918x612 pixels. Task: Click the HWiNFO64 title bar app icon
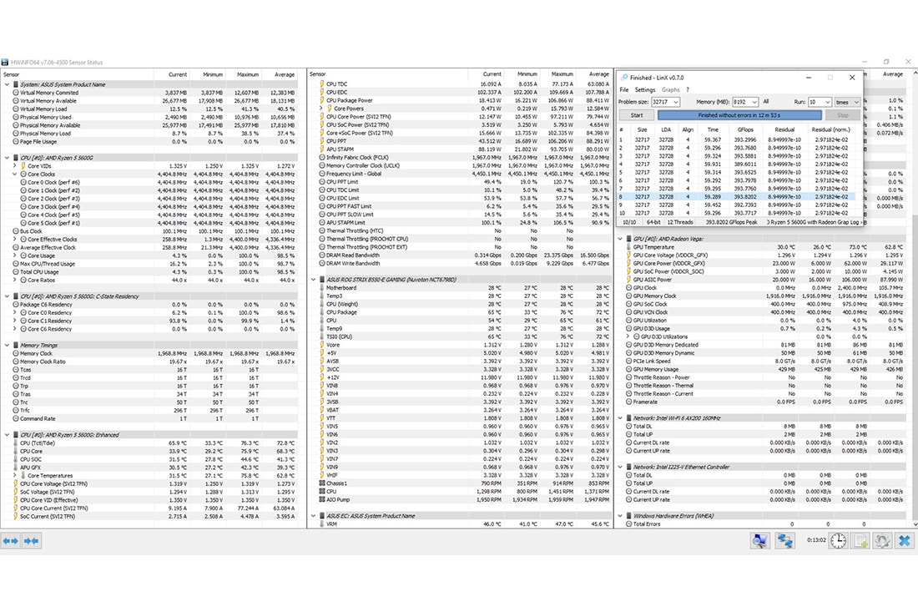[x=5, y=62]
